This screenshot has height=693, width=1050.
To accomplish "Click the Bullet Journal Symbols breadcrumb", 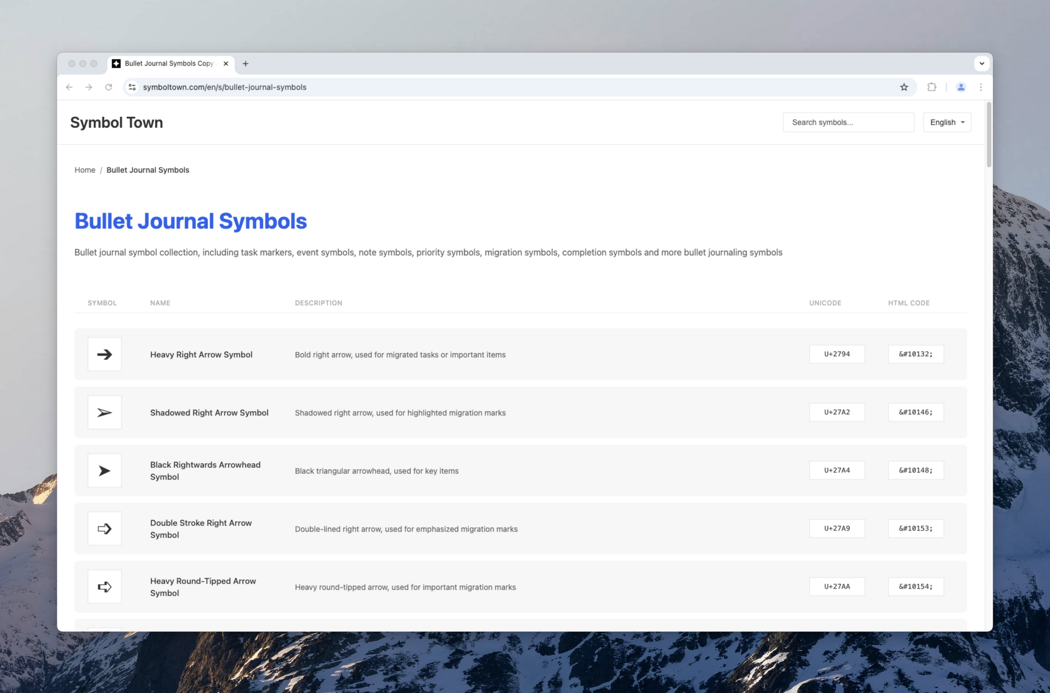I will pos(147,170).
